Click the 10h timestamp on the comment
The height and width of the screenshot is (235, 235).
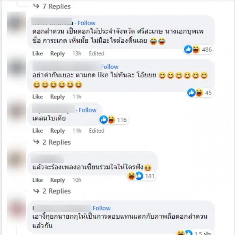pyautogui.click(x=77, y=180)
